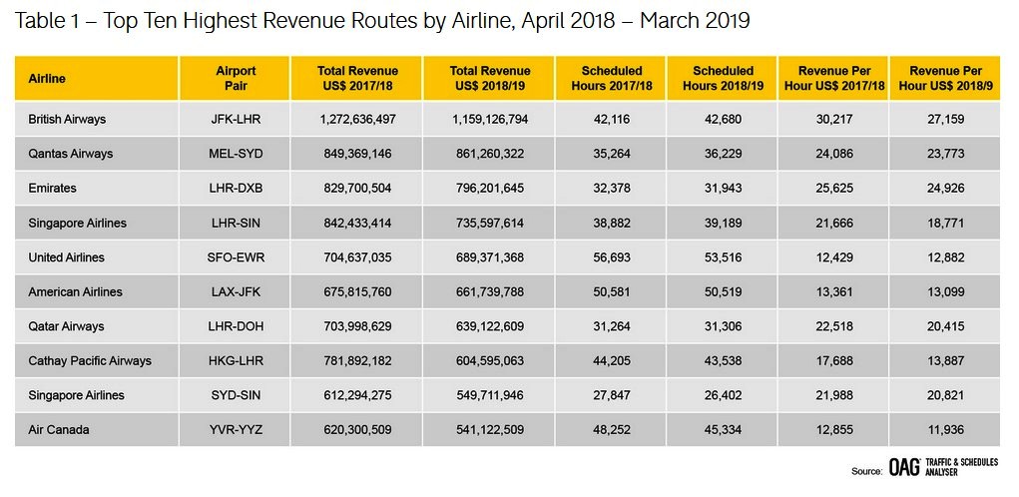Viewport: 1019px width, 497px height.
Task: Select revenue value 704,637,035
Action: (x=357, y=257)
